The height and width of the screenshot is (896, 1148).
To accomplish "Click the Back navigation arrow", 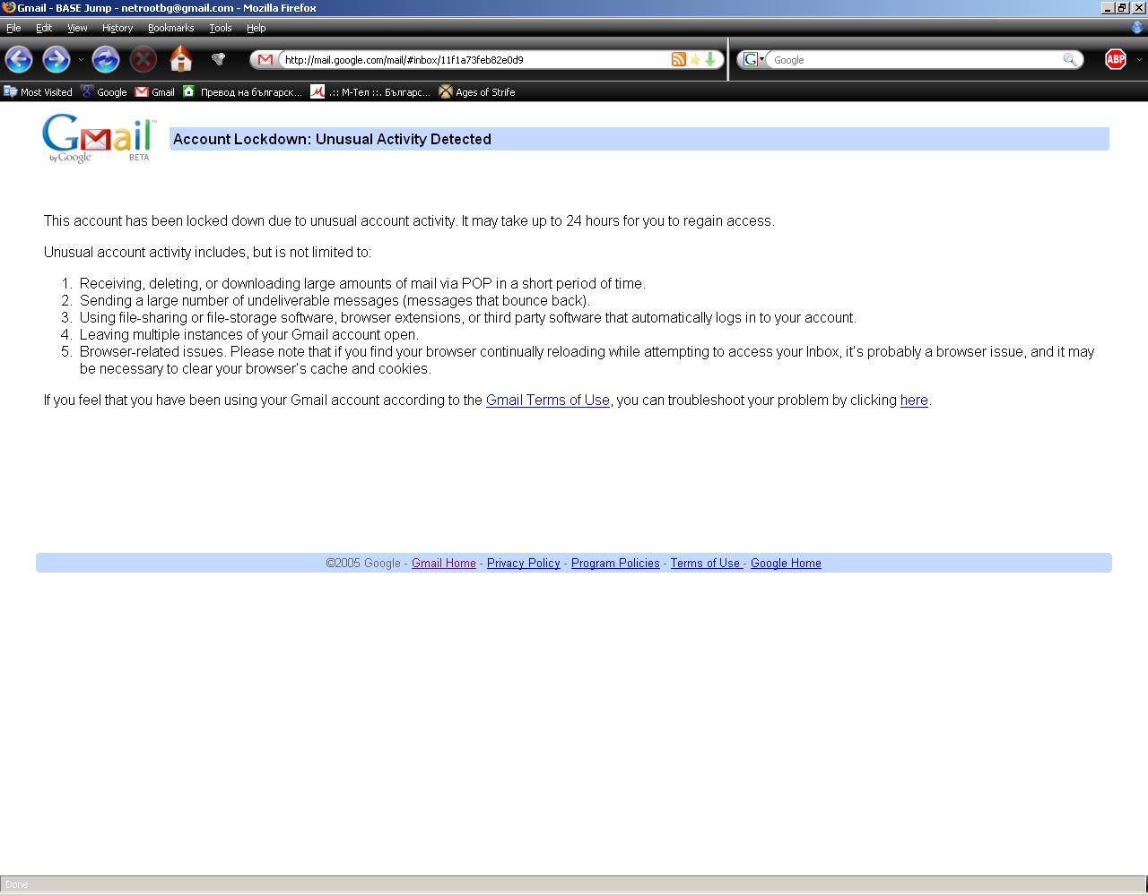I will (x=19, y=59).
